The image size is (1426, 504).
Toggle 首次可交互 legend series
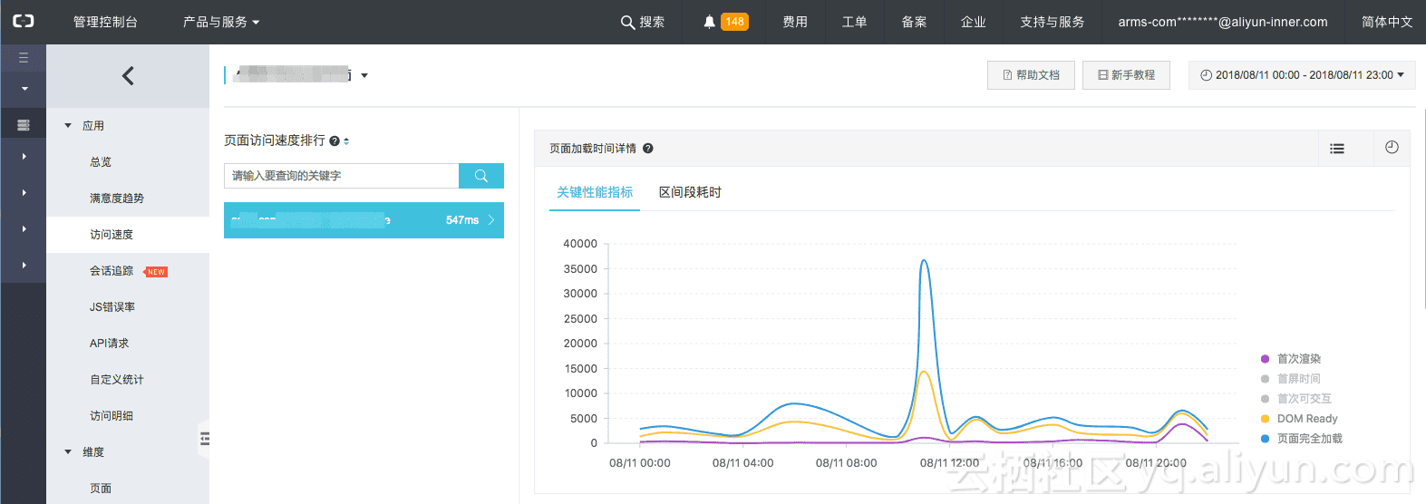(x=1295, y=399)
